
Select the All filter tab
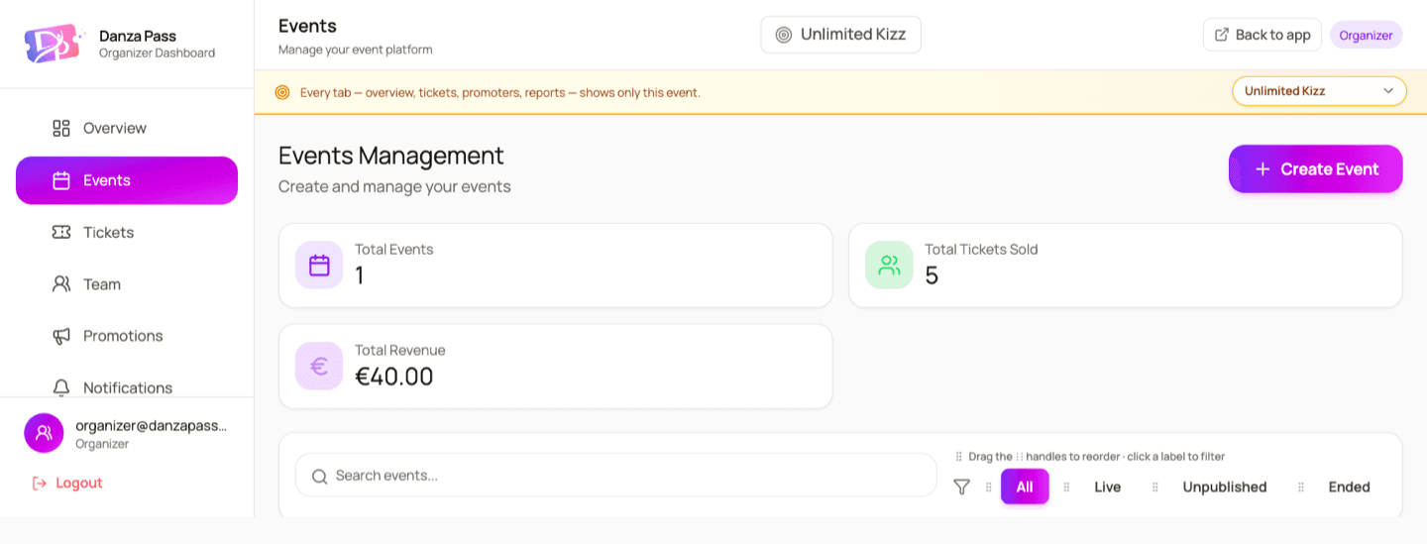[1025, 487]
